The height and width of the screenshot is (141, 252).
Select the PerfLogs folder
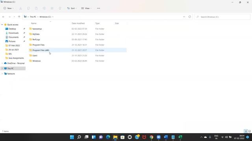click(78, 40)
